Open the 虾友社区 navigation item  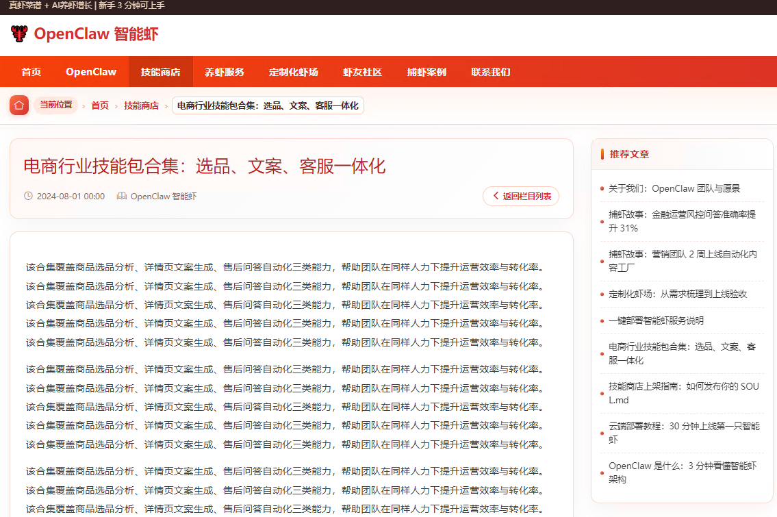click(x=362, y=72)
